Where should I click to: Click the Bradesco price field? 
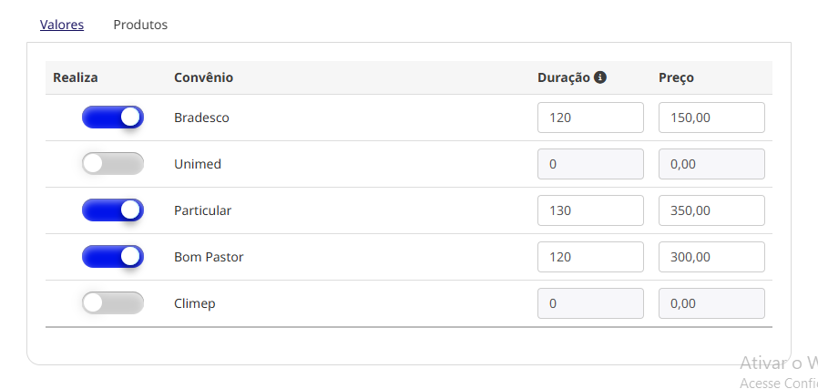coord(711,118)
